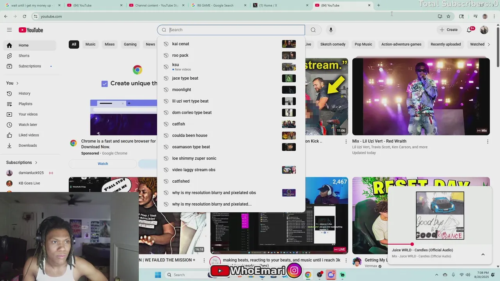Image resolution: width=500 pixels, height=281 pixels.
Task: Open Your videos in sidebar
Action: click(30, 114)
